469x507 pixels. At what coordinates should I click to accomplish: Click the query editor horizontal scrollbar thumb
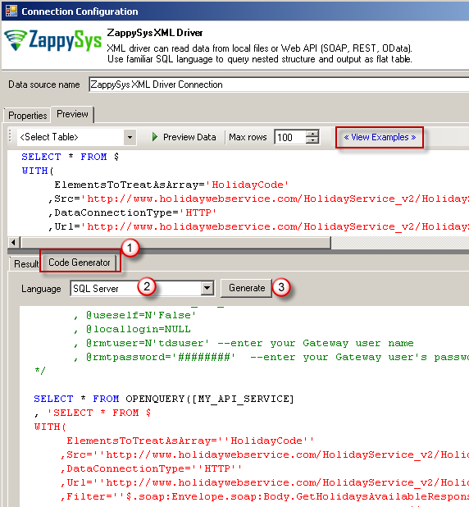click(175, 242)
